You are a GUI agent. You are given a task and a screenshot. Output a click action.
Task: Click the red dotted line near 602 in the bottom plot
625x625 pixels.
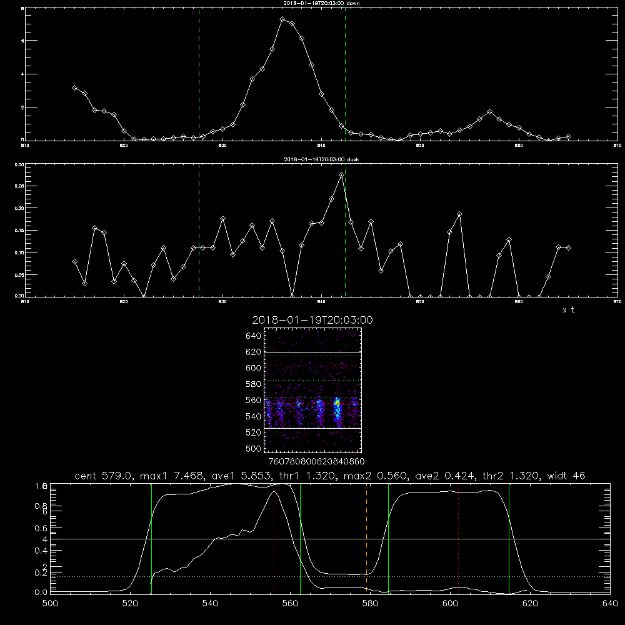point(458,538)
